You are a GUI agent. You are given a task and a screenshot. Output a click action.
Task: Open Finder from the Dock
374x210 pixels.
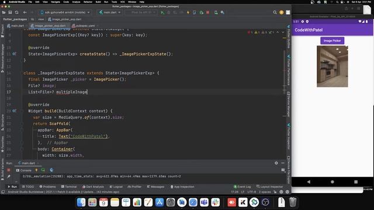pos(81,202)
